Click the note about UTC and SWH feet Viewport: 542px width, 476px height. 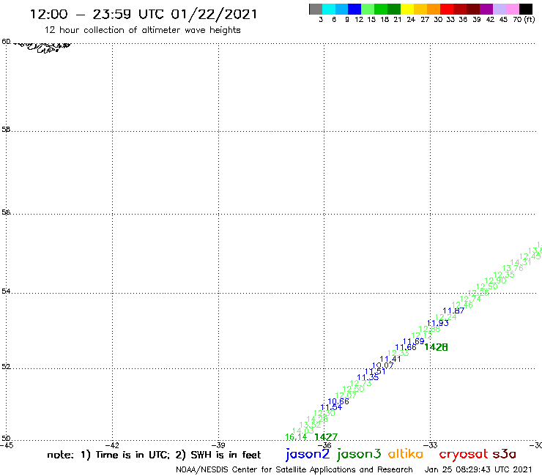[x=154, y=455]
